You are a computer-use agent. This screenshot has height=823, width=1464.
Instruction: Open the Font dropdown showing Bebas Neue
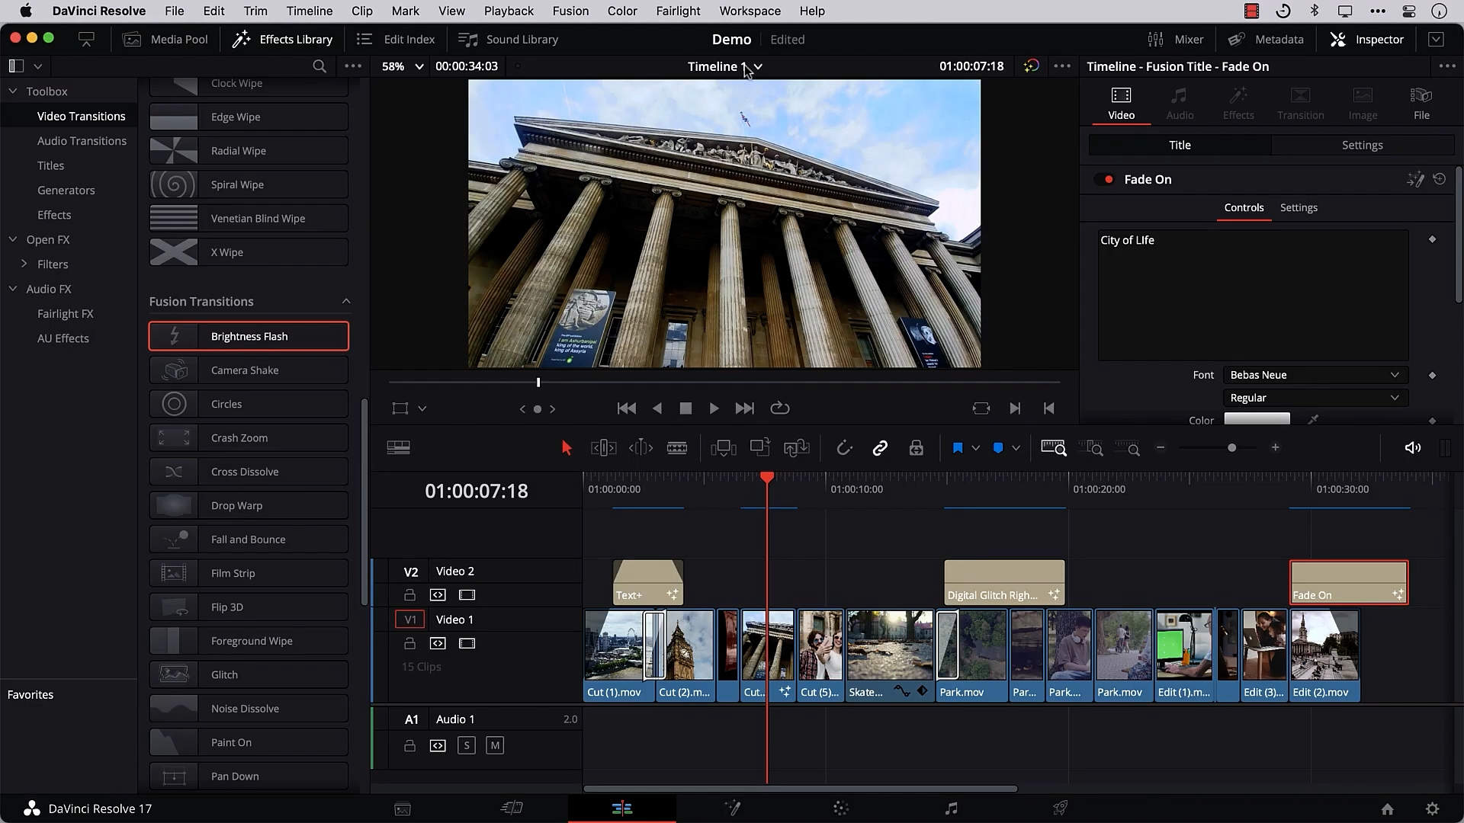pos(1314,375)
